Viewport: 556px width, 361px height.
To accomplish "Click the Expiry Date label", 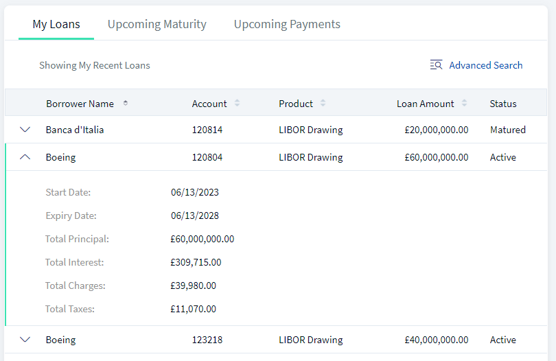I will click(x=71, y=216).
